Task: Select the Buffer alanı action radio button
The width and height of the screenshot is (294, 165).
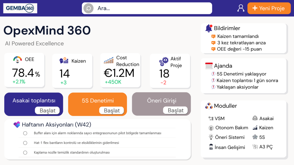Action: point(25,133)
